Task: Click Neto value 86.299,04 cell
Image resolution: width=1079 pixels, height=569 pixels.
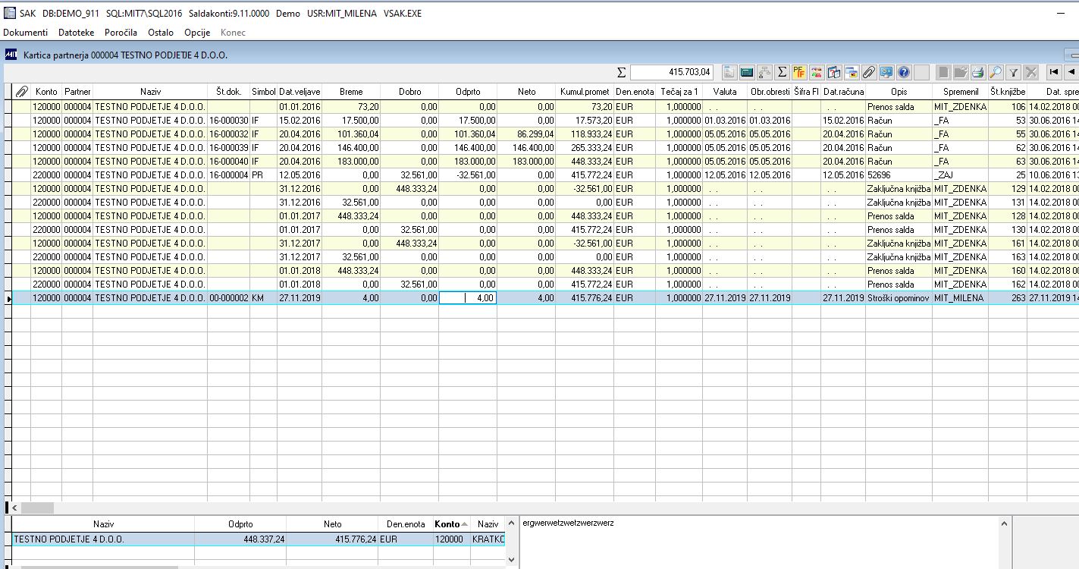Action: click(526, 134)
